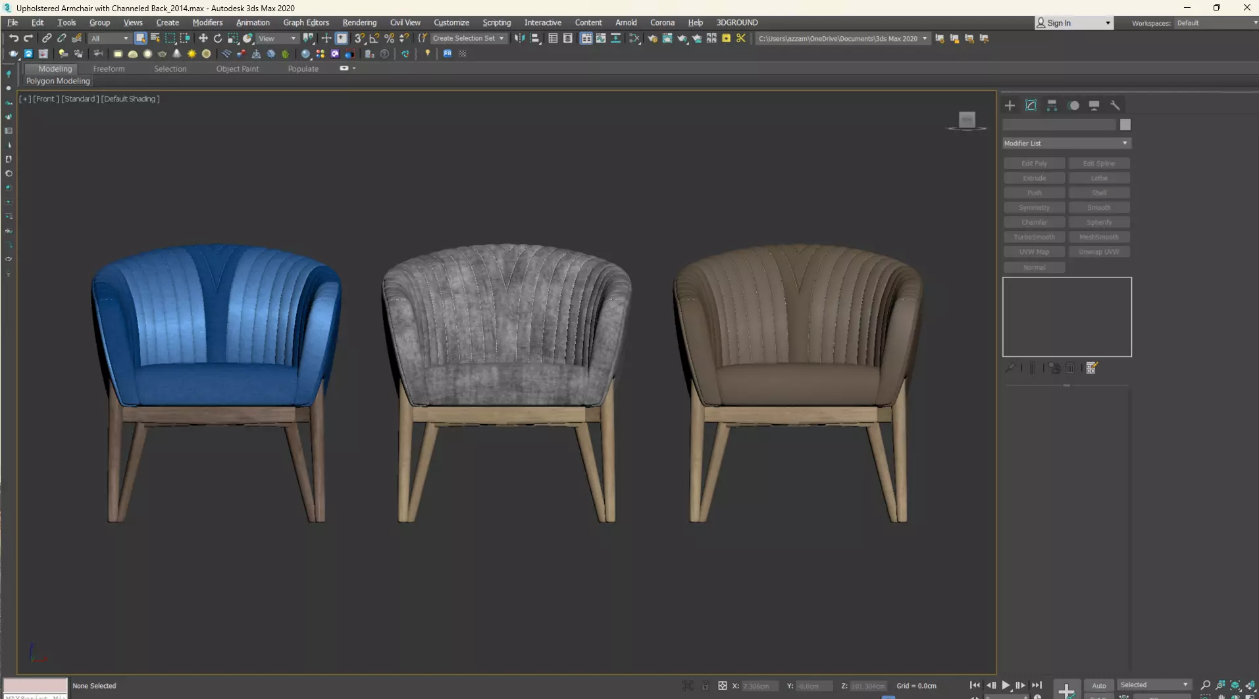Click the Play Animation button
1259x699 pixels.
click(1006, 685)
